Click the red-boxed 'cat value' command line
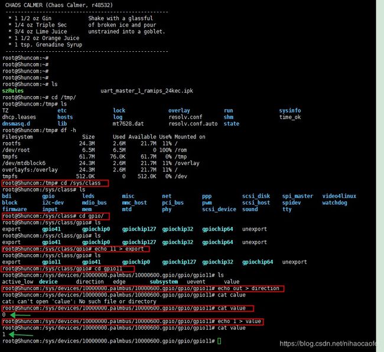 click(x=128, y=308)
